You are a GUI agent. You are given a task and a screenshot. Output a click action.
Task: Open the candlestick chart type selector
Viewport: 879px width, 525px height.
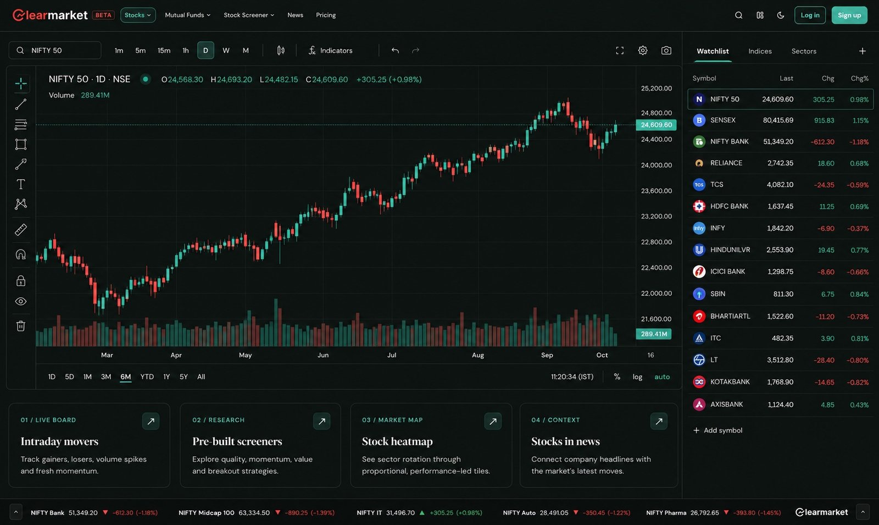click(x=281, y=51)
